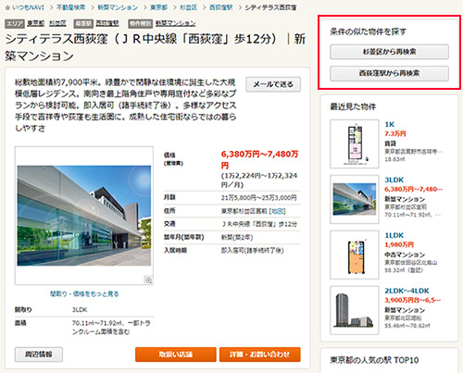
Task: Click 杉並区から再検索 button
Action: pyautogui.click(x=389, y=52)
